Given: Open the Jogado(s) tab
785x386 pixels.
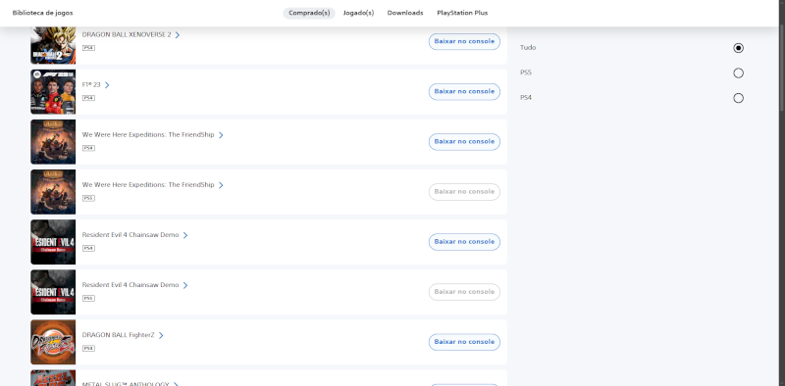Looking at the screenshot, I should [358, 13].
